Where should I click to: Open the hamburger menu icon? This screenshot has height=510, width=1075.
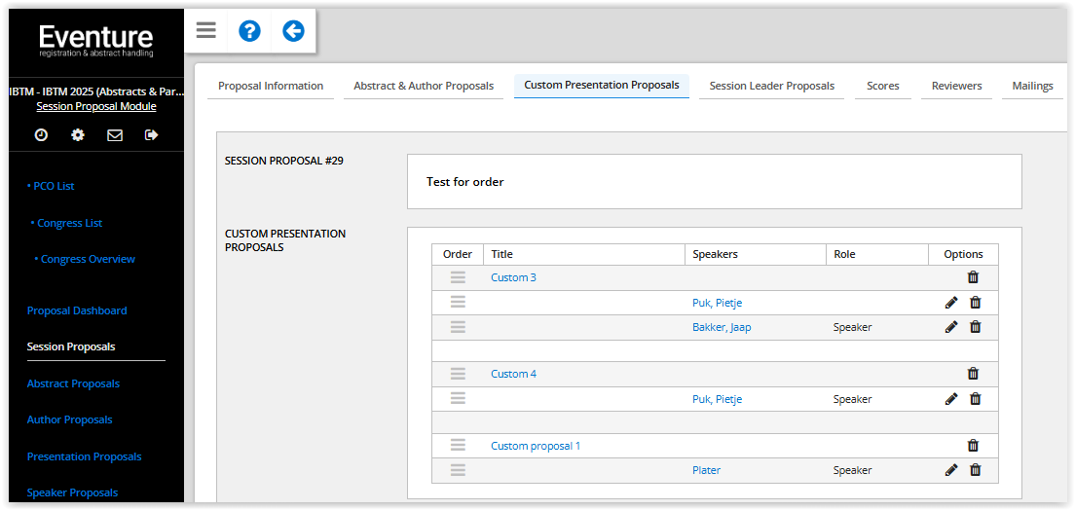tap(205, 30)
